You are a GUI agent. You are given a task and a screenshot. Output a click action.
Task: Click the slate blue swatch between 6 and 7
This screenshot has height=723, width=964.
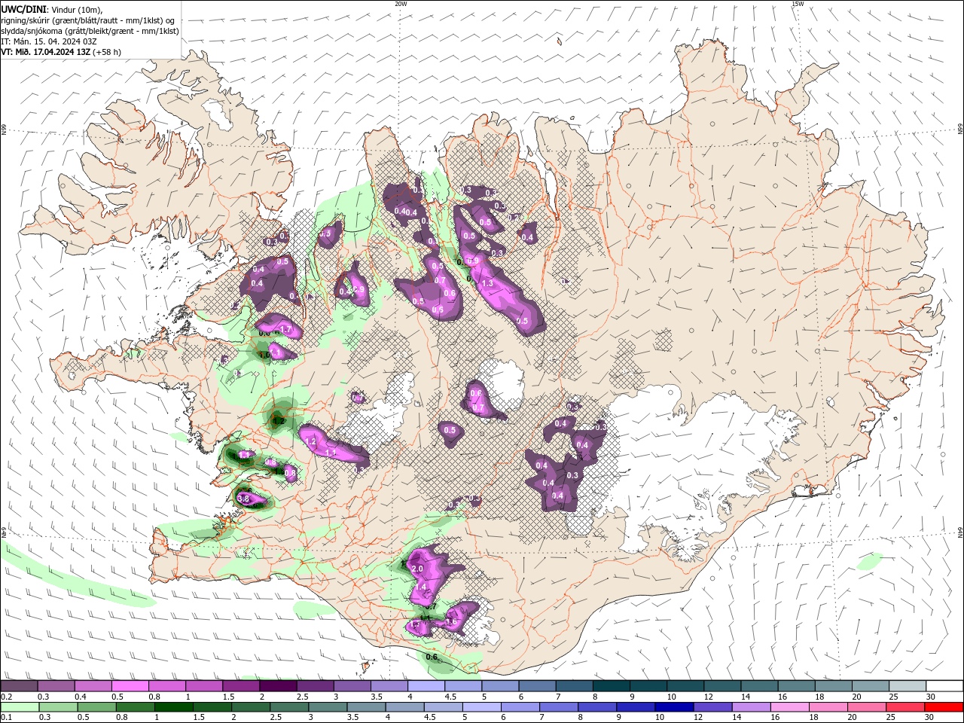click(537, 685)
